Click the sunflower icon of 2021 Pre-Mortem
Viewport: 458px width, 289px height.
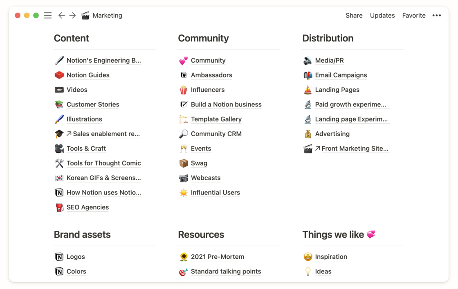coord(184,257)
